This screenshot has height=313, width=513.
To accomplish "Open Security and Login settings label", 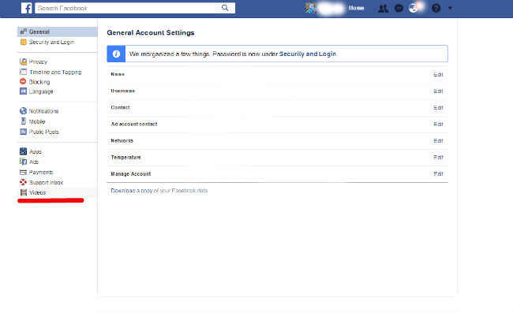I will point(51,42).
